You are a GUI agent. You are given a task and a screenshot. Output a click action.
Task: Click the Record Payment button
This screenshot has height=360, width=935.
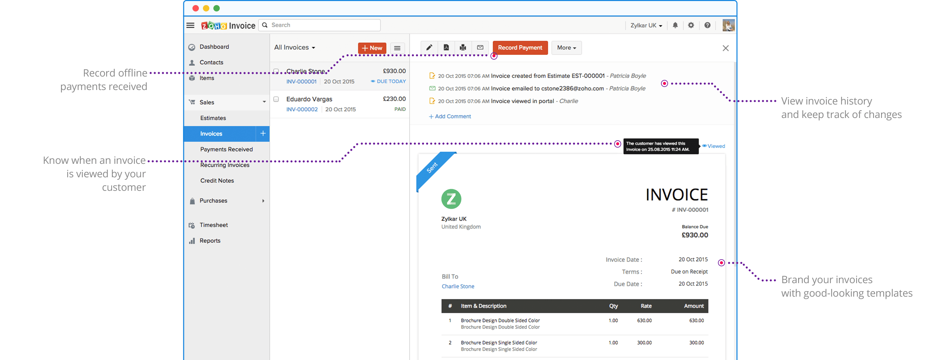pos(520,48)
